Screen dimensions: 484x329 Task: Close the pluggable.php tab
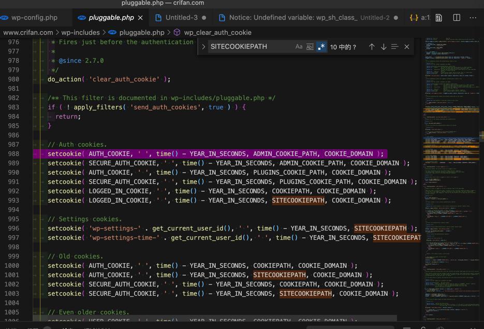[x=140, y=18]
